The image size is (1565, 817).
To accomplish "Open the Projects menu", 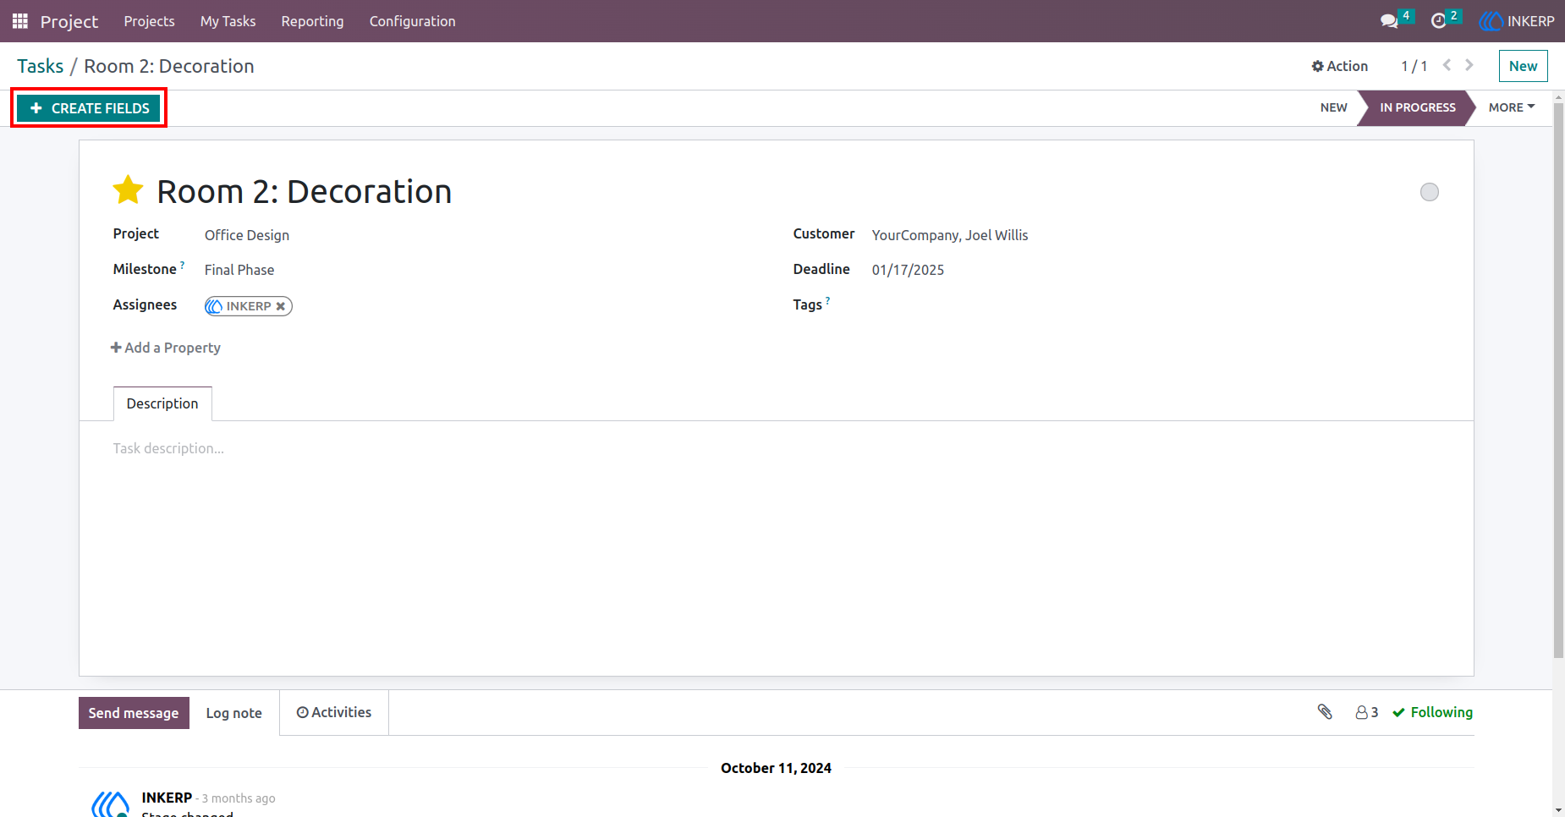I will point(149,21).
